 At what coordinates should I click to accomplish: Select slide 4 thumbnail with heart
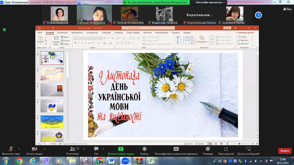point(52,106)
